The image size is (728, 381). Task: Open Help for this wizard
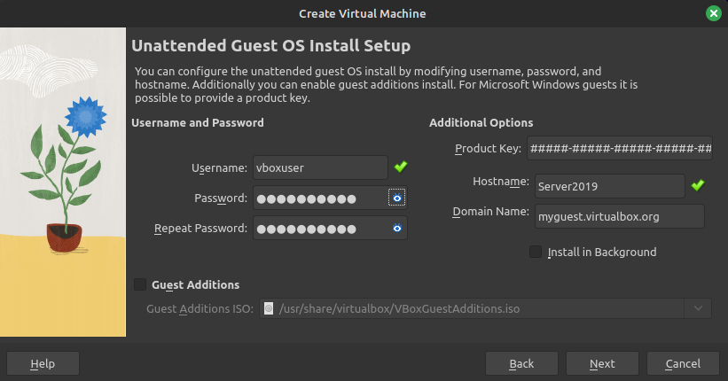pyautogui.click(x=43, y=363)
